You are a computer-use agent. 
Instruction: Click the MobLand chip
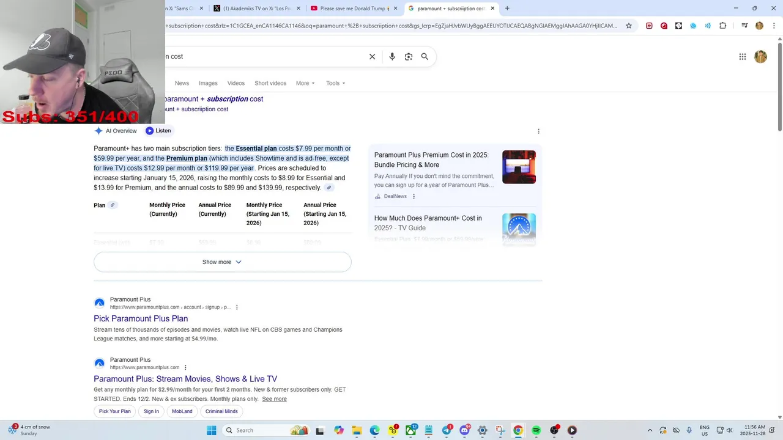coord(182,411)
